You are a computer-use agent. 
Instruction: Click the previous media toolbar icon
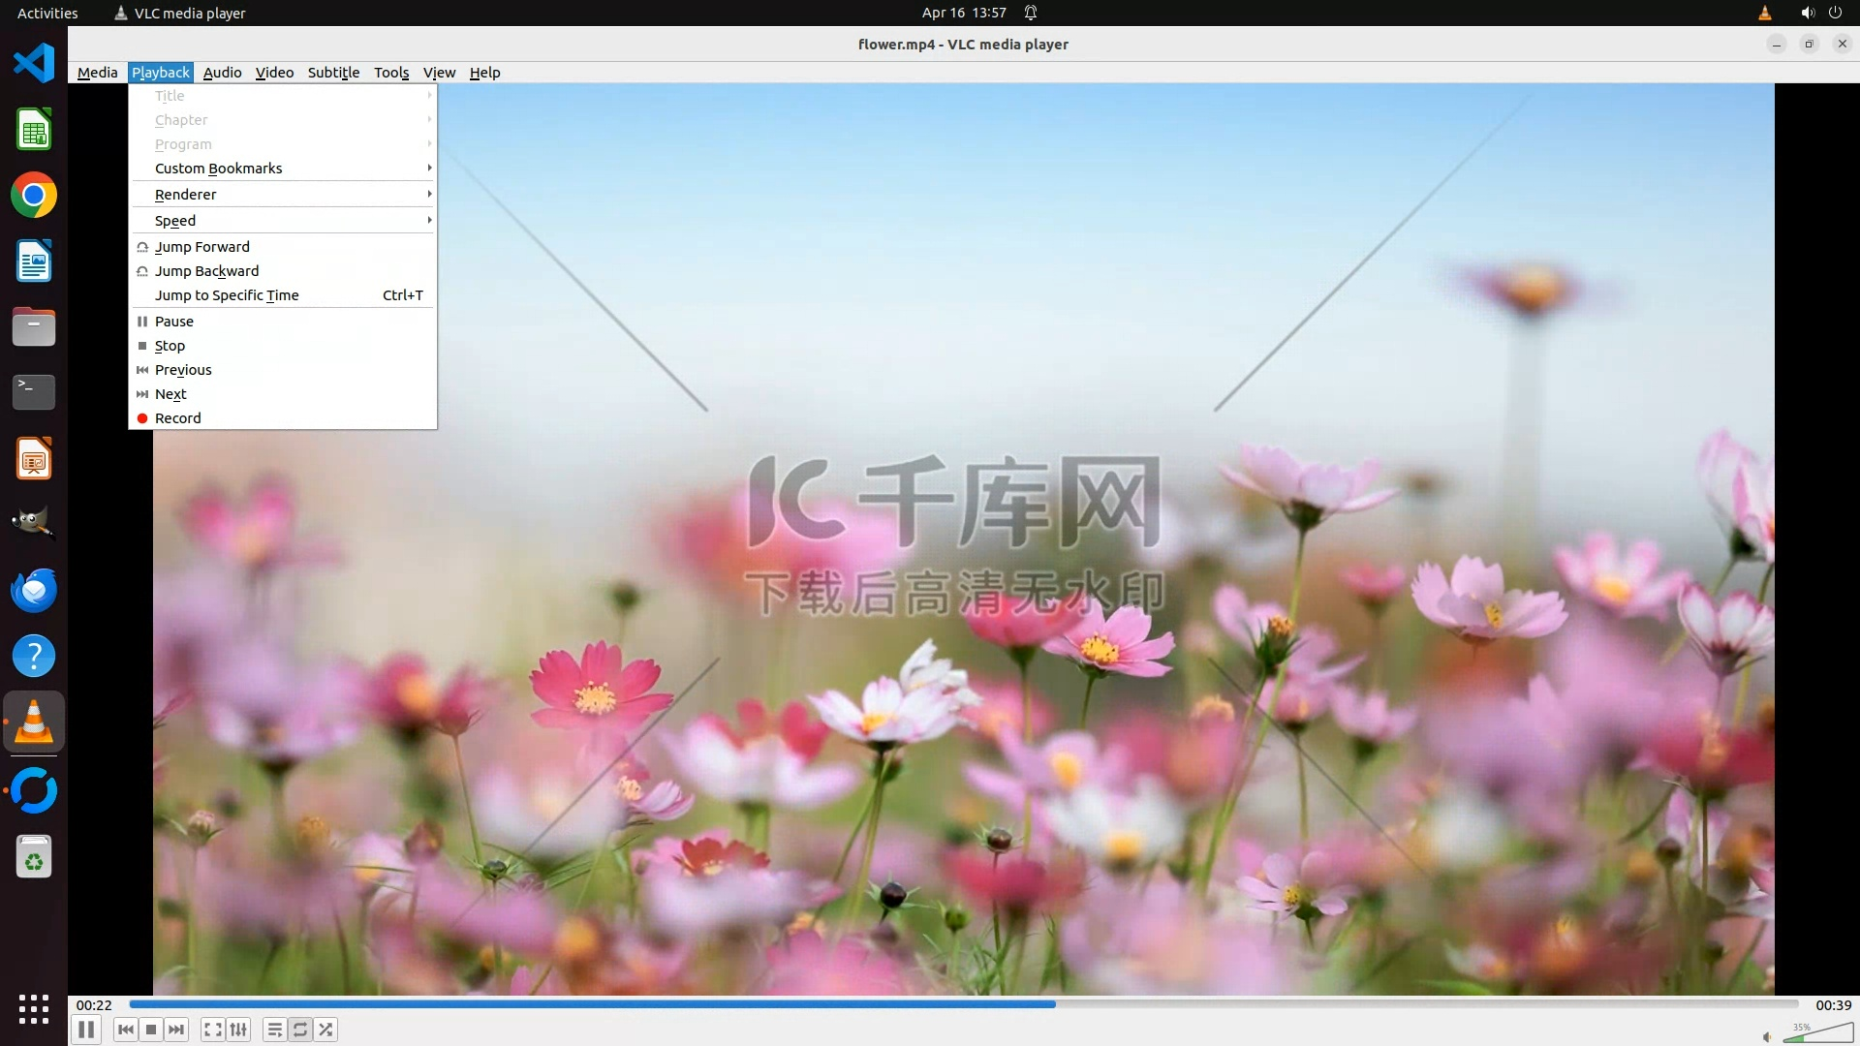coord(125,1030)
